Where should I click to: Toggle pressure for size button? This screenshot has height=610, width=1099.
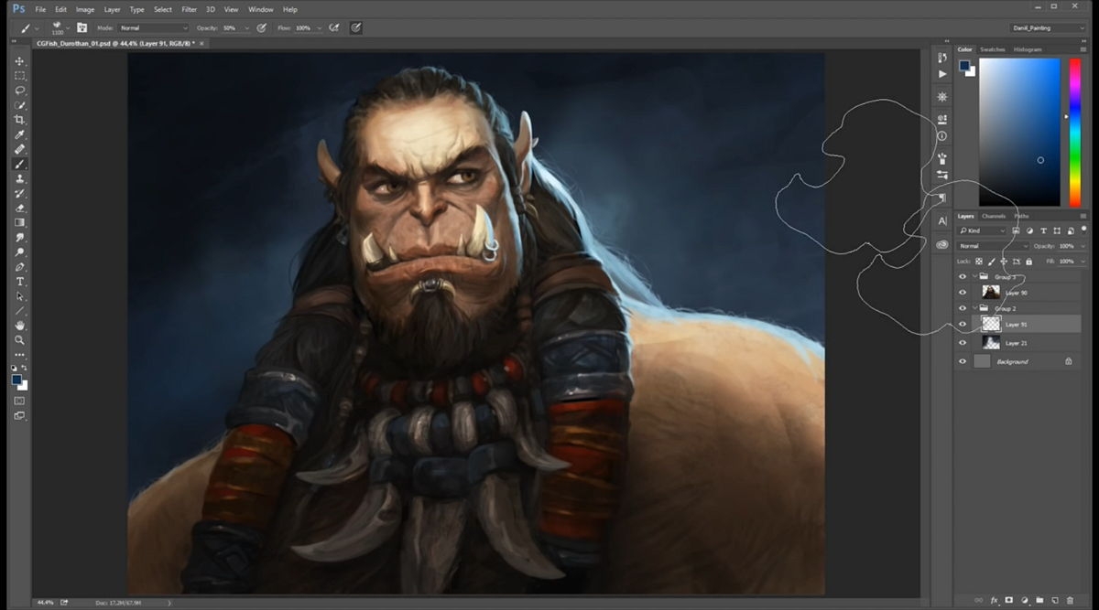pyautogui.click(x=355, y=27)
